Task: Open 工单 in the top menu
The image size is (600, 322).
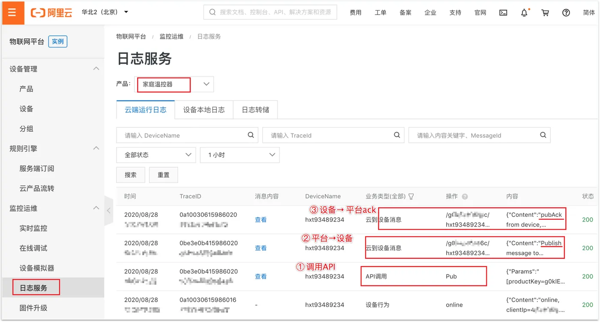Action: tap(381, 13)
